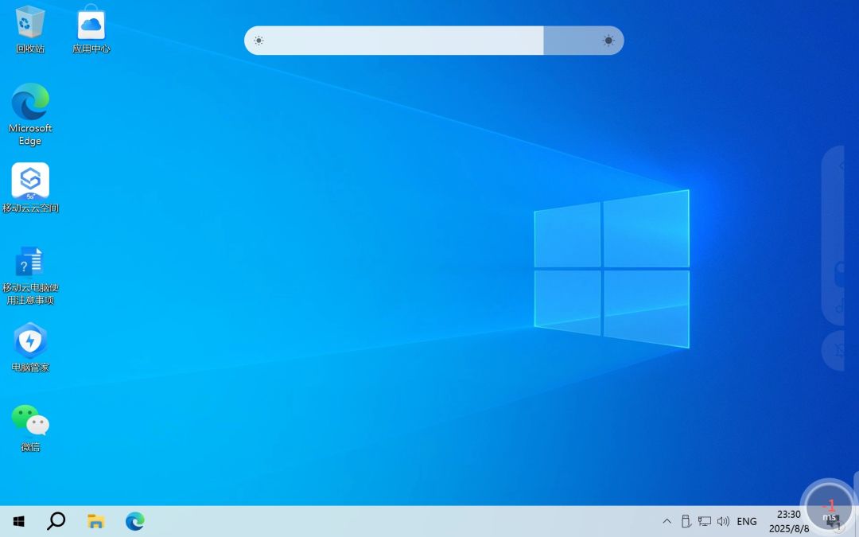Select the 微信 WeChat desktop icon
Image resolution: width=859 pixels, height=537 pixels.
pos(30,427)
